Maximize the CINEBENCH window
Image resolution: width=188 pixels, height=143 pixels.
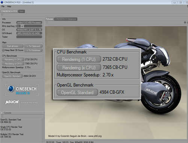[x=181, y=2]
